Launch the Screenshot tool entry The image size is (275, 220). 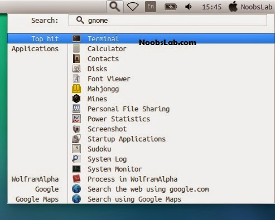click(107, 129)
